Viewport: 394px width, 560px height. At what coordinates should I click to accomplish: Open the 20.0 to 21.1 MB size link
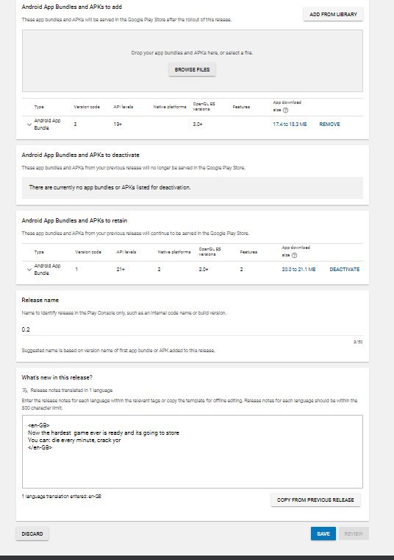pyautogui.click(x=298, y=269)
